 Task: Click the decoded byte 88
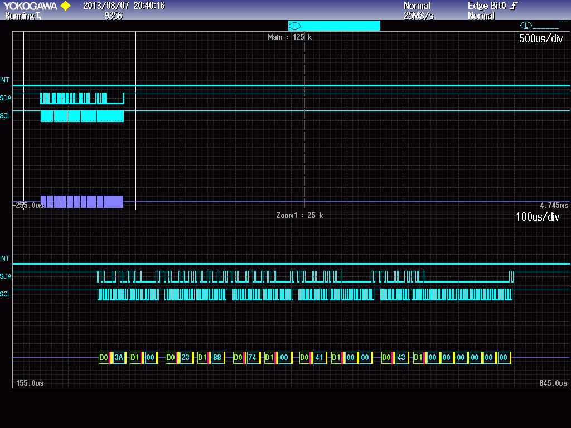point(217,357)
